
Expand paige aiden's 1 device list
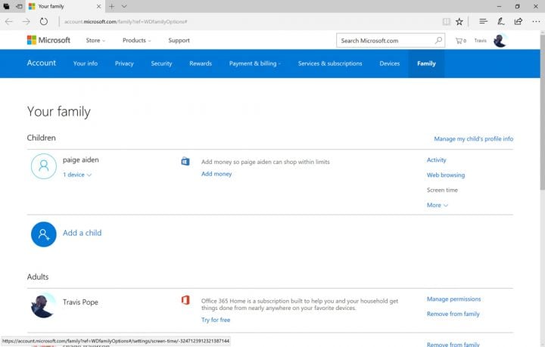point(77,175)
